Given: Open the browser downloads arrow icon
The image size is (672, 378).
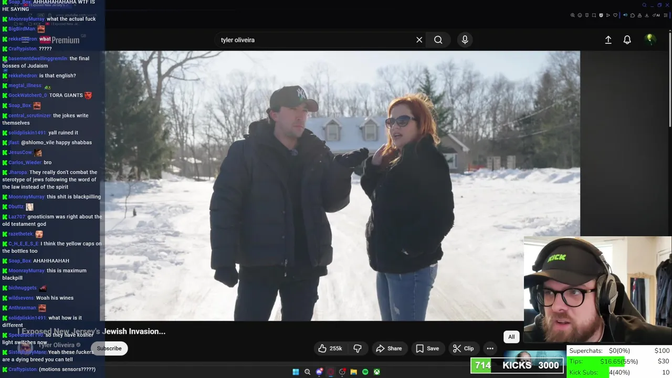Looking at the screenshot, I should [646, 15].
